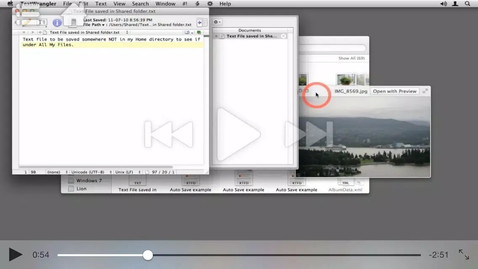The image size is (478, 269).
Task: Click the plant photo thumbnail in Finder
Action: 346,80
